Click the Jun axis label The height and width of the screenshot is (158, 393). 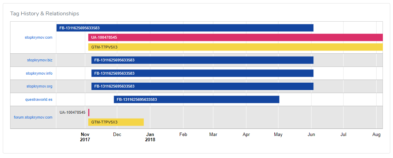pos(311,135)
